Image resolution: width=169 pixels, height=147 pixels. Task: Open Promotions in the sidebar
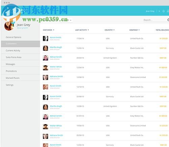pos(11,71)
